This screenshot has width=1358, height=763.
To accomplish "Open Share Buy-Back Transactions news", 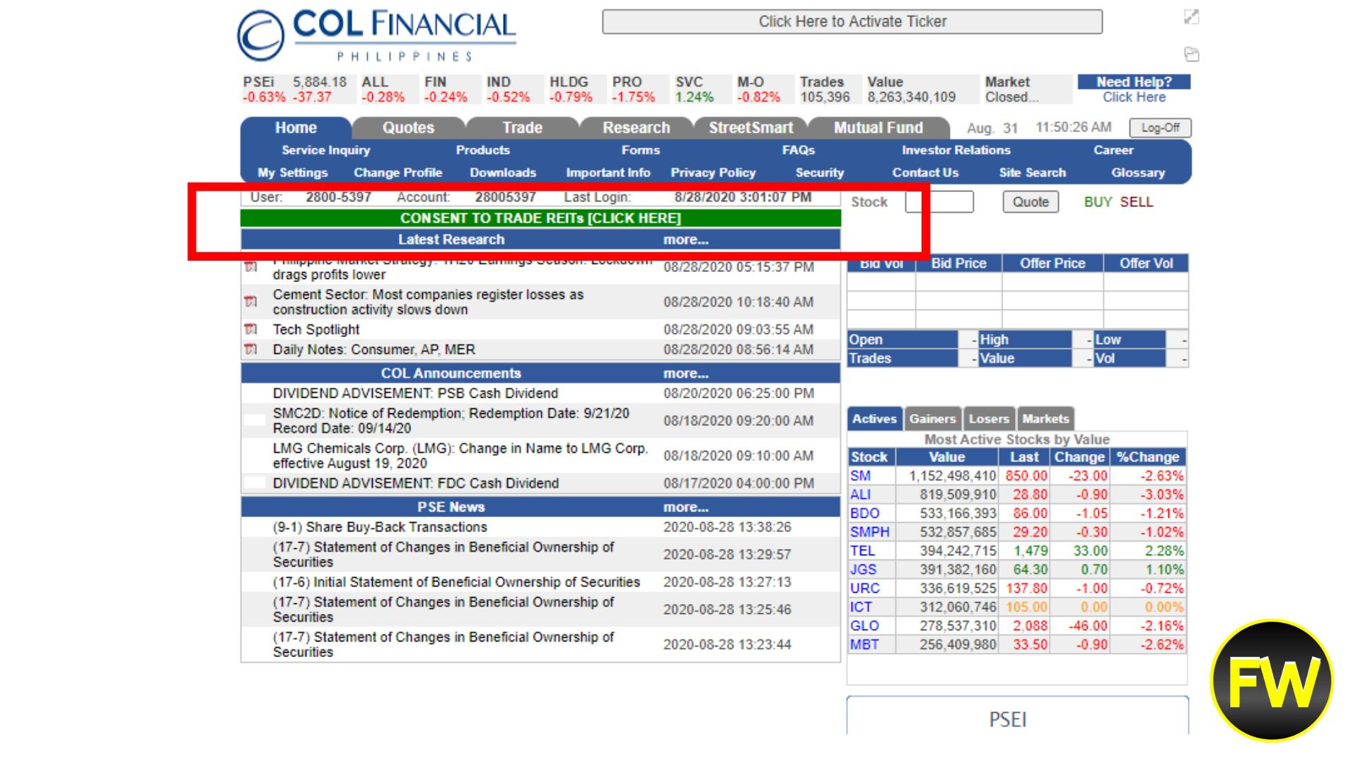I will point(380,527).
